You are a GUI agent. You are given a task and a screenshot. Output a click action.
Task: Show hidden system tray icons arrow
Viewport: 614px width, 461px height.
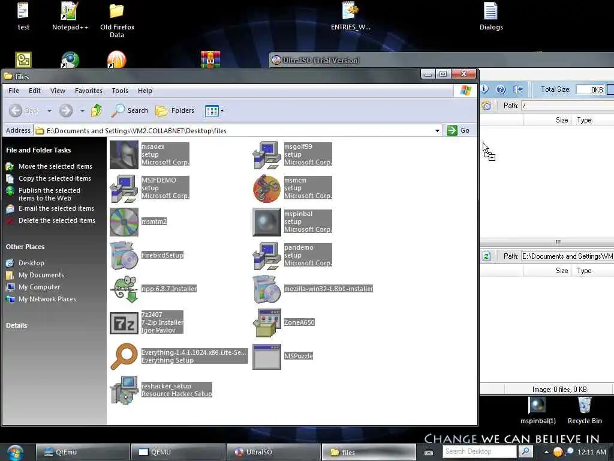547,452
